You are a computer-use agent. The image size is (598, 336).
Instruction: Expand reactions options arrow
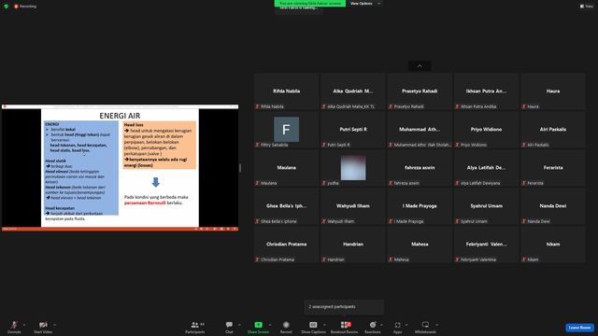point(381,325)
